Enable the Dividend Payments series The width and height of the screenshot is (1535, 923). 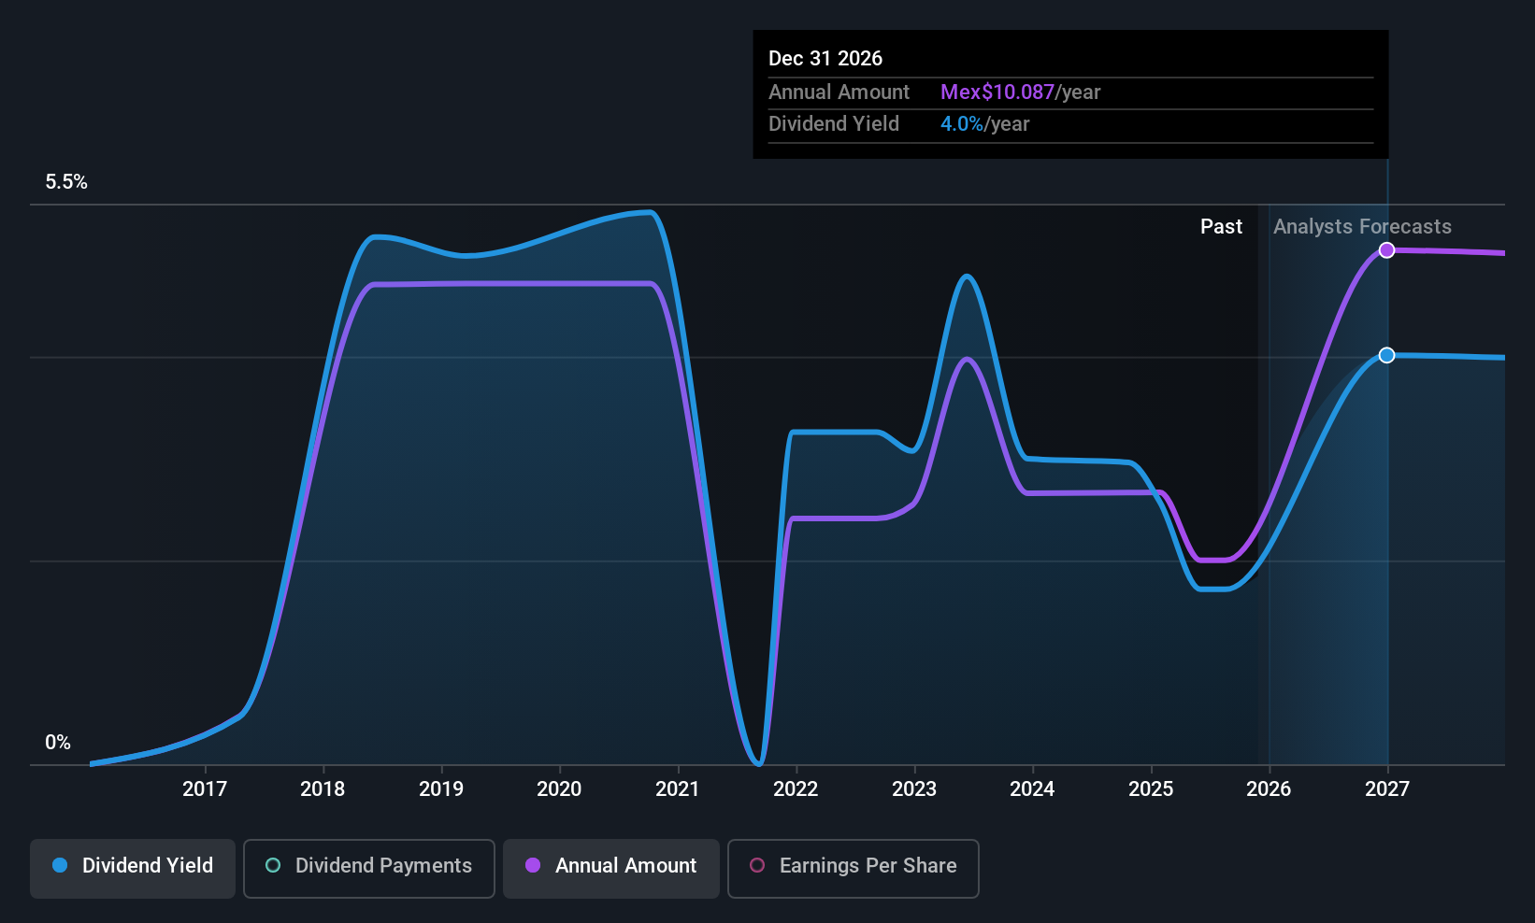coord(368,866)
